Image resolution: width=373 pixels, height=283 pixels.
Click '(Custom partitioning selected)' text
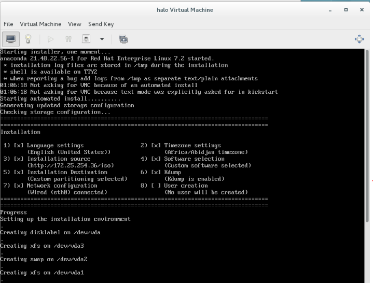pos(77,179)
